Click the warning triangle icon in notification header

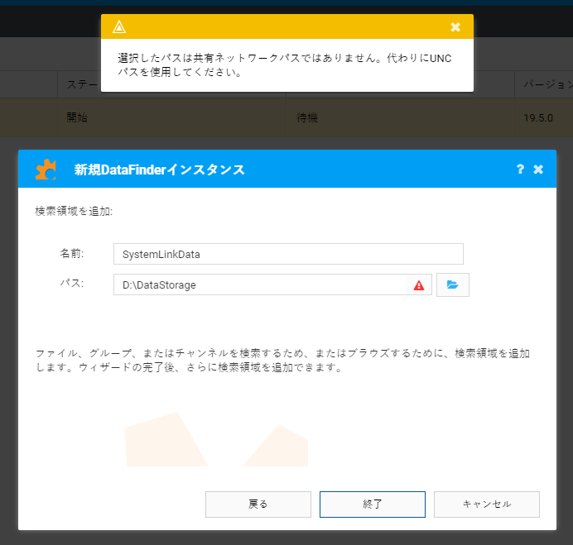[119, 26]
